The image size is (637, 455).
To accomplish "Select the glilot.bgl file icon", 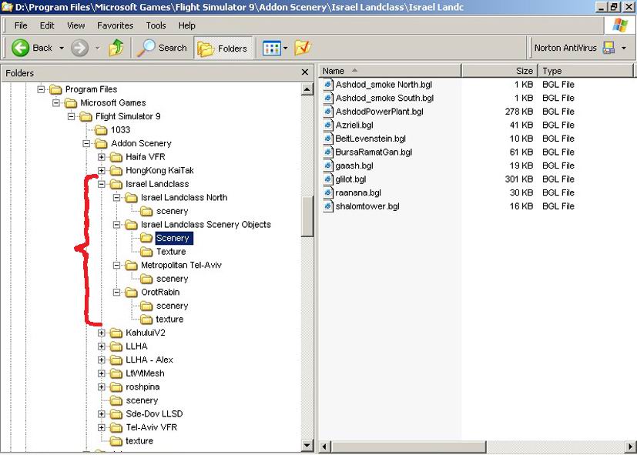I will [x=328, y=179].
